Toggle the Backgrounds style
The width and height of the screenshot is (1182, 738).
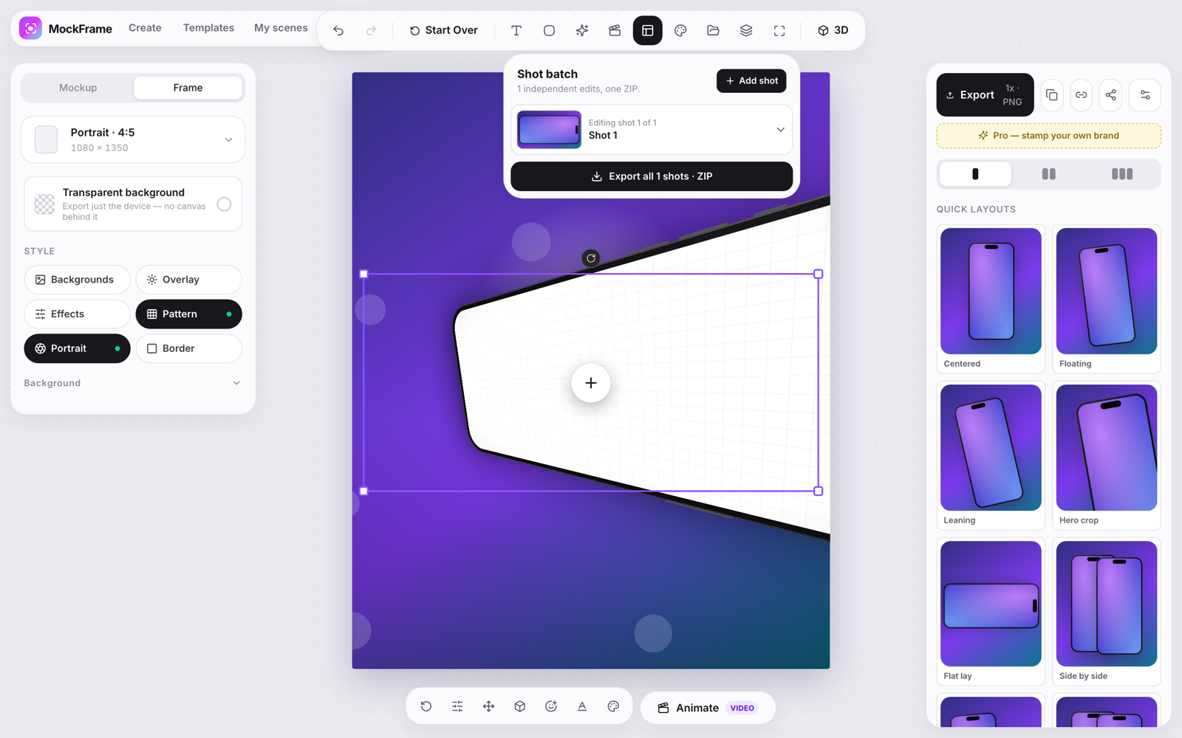[x=77, y=280]
